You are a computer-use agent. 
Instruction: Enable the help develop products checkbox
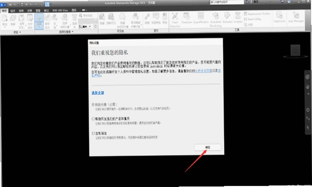point(93,119)
